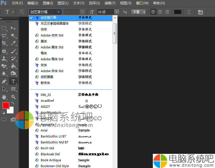Select the Move tool
Screen dimensions: 215x168
click(x=13, y=28)
